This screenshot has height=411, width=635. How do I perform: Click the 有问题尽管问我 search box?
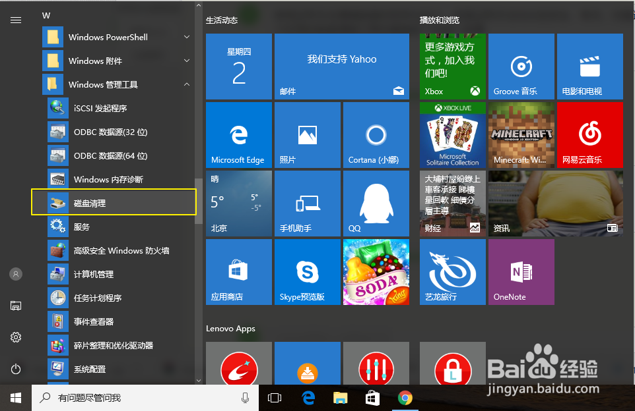point(145,398)
